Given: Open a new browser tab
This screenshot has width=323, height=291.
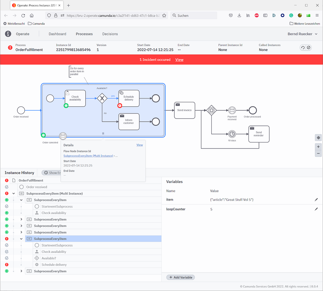Looking at the screenshot, I should tap(68, 5).
